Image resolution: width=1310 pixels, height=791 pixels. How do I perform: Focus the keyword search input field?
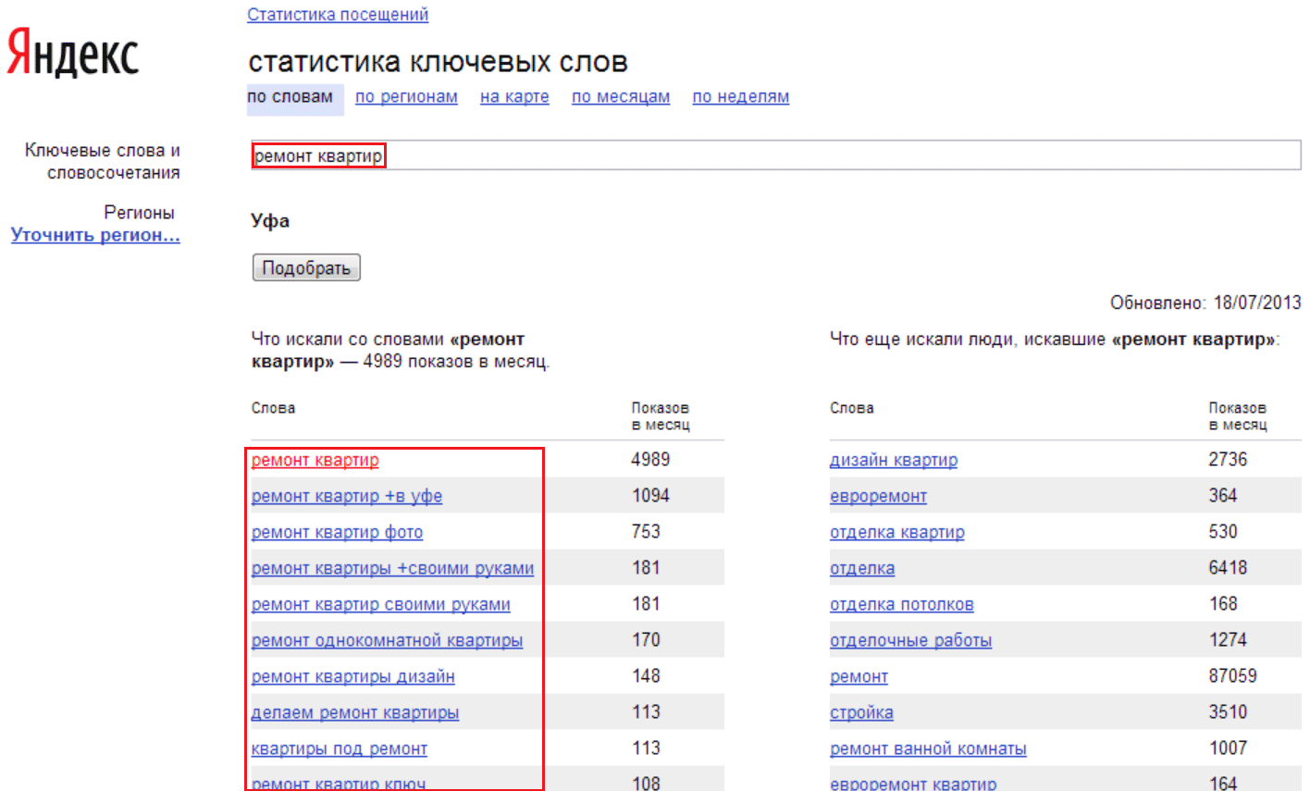776,155
